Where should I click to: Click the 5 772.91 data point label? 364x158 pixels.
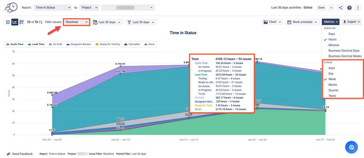click(120, 64)
